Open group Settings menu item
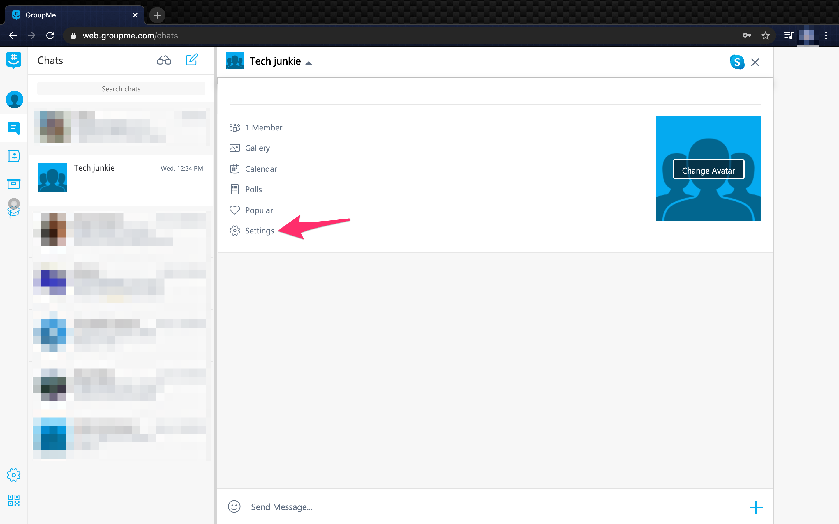 click(x=259, y=231)
